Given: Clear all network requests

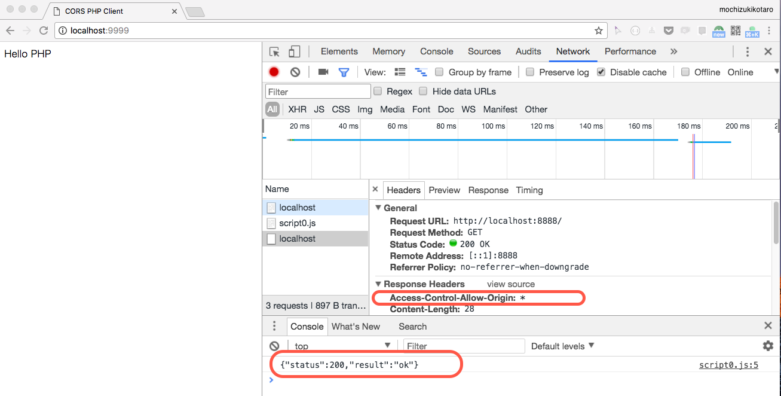Looking at the screenshot, I should [295, 72].
